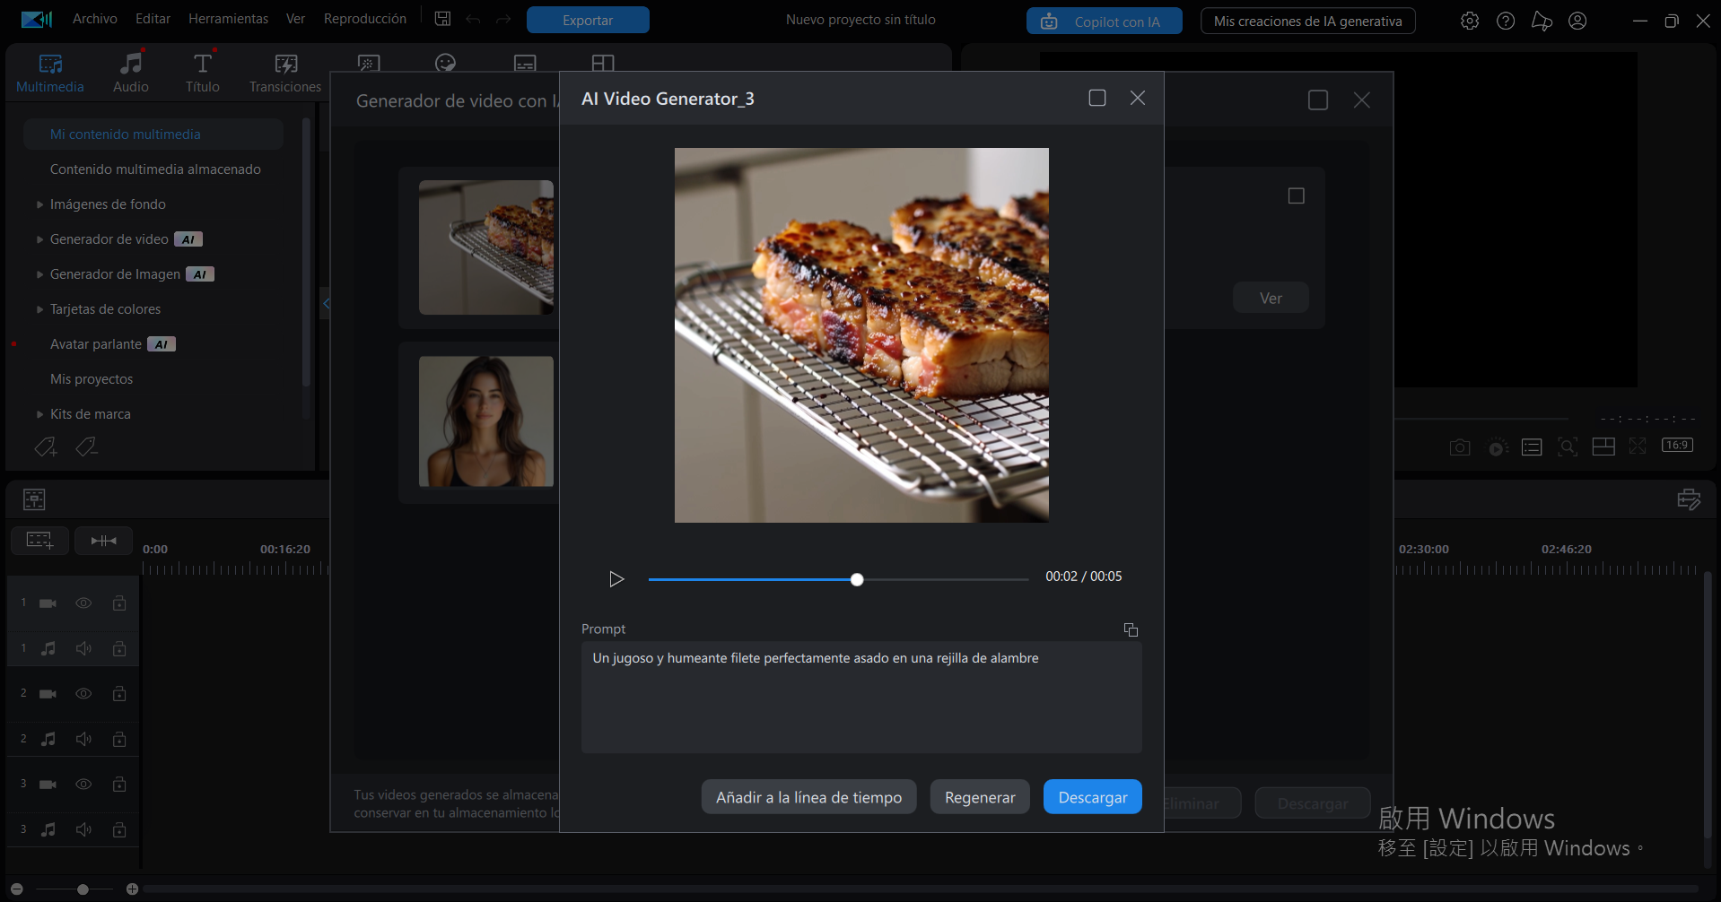This screenshot has height=902, width=1721.
Task: Switch to the Transiciones tab
Action: (285, 73)
